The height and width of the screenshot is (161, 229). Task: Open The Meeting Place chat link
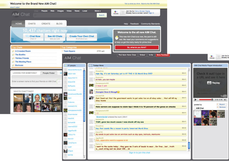click(23, 62)
